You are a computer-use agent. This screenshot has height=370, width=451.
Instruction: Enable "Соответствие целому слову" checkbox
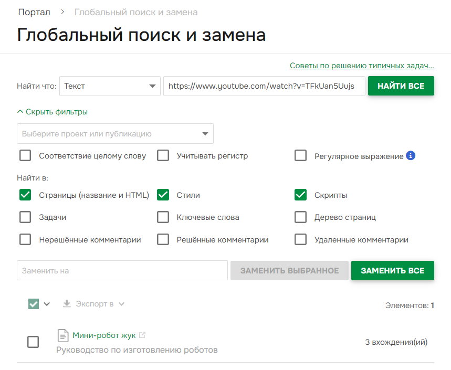25,155
